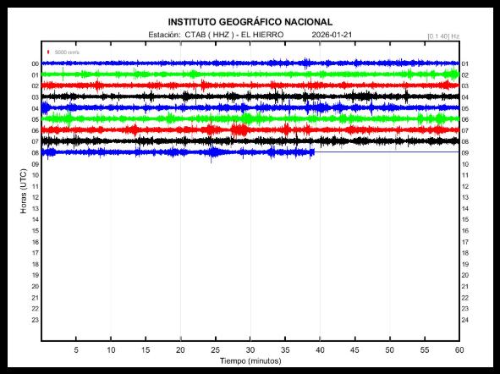Click the date 2026-01-21

point(332,35)
